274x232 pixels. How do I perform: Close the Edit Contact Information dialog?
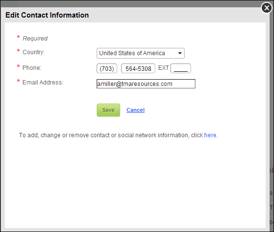click(267, 8)
